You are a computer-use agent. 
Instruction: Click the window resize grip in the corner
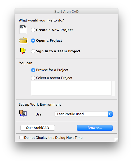coord(116,140)
